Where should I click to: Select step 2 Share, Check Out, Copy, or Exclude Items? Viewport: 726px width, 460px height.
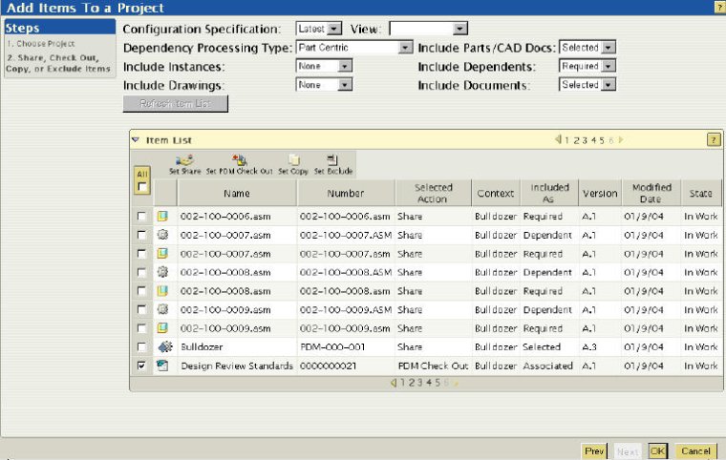click(x=58, y=63)
